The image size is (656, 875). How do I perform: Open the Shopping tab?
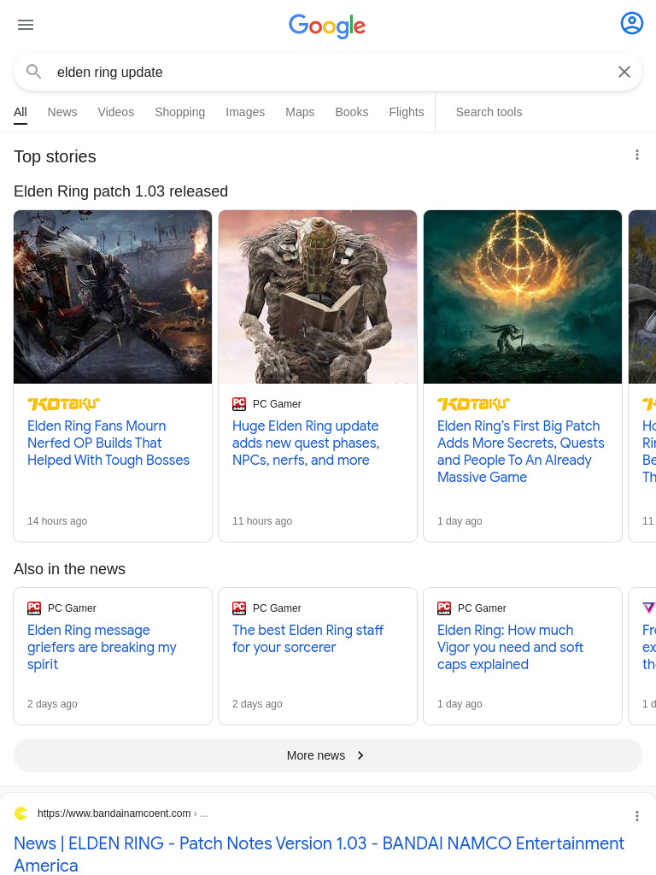click(179, 112)
